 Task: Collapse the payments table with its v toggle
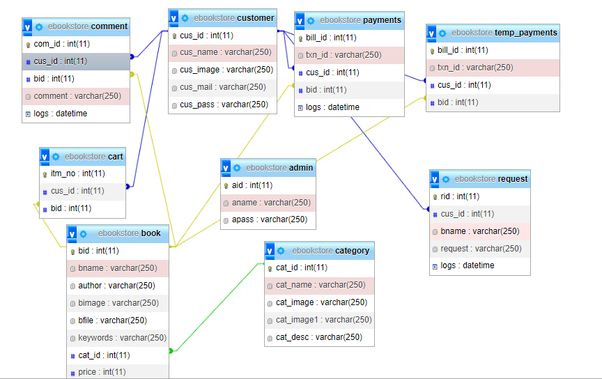pyautogui.click(x=300, y=20)
